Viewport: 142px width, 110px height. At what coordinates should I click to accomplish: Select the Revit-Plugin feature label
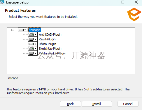click(47, 39)
